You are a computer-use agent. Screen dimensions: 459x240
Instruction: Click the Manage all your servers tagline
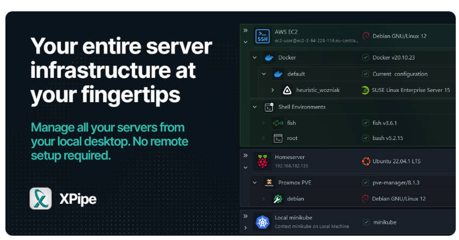point(110,142)
